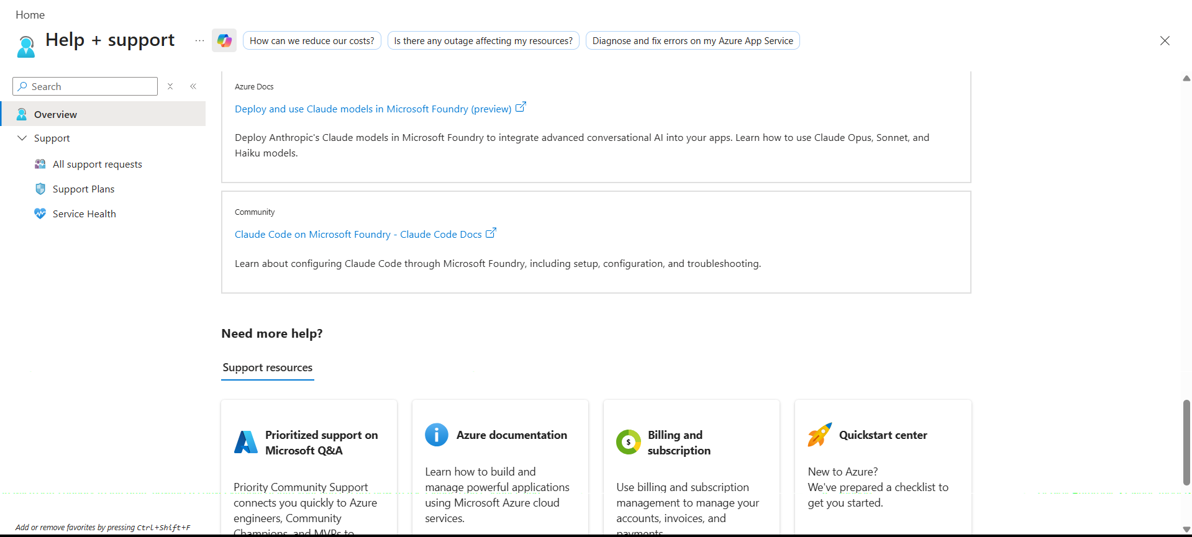
Task: Click the Overview person icon
Action: click(x=22, y=114)
